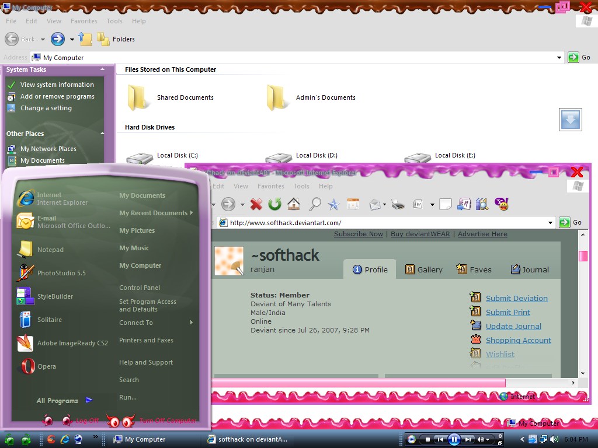This screenshot has width=598, height=448.
Task: Click the green Refresh icon in the browser
Action: click(274, 204)
